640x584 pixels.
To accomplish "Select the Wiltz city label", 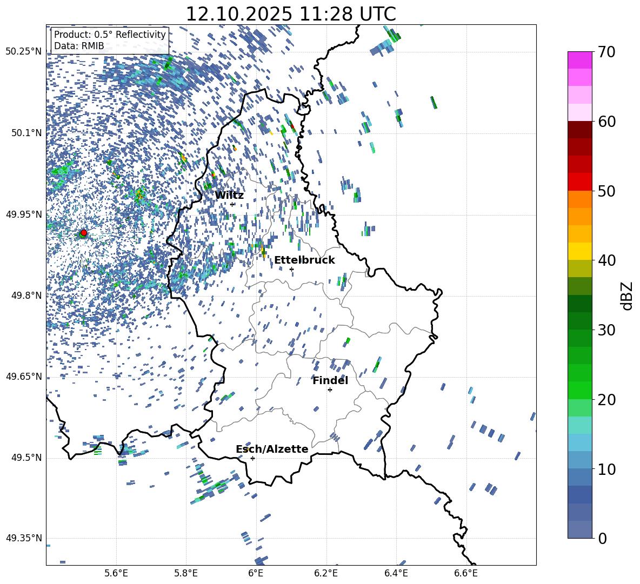I will pos(229,195).
